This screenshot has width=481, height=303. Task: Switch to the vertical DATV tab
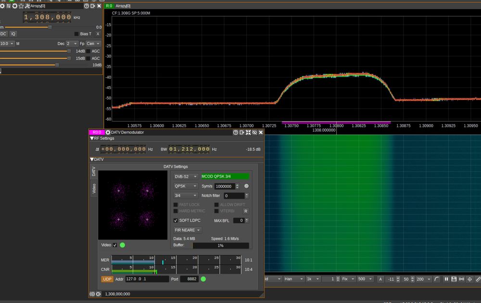(x=94, y=171)
